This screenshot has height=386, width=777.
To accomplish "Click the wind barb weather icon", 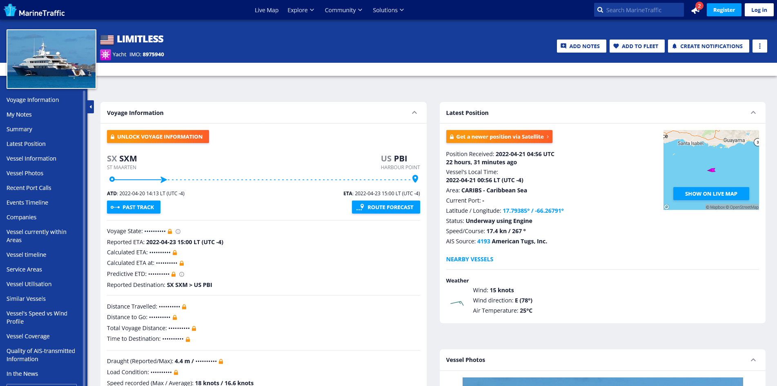I will pos(457,303).
